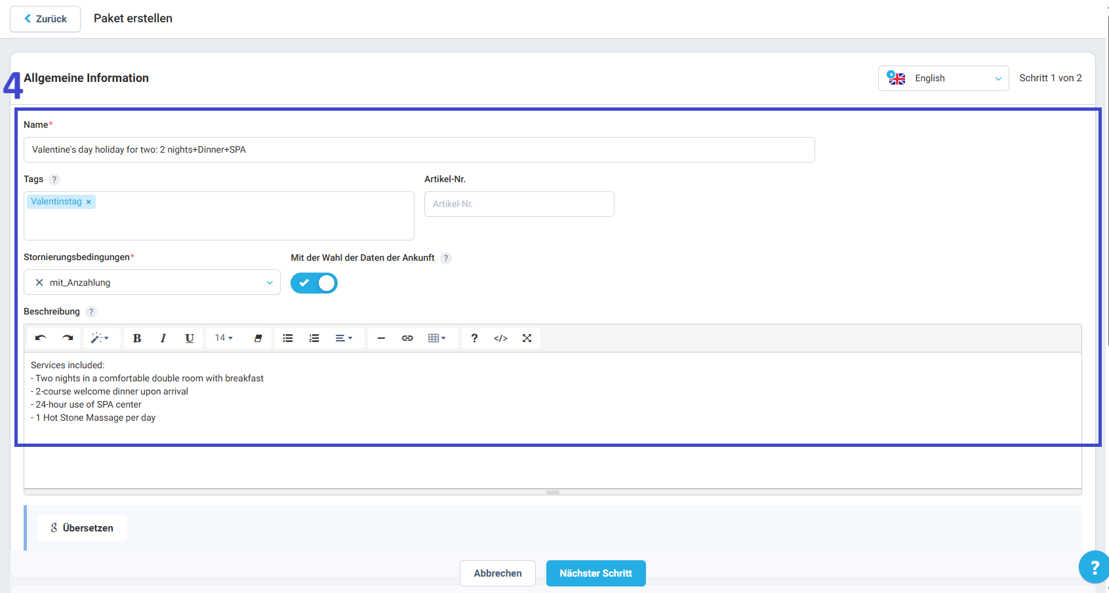Underline text with the U icon
Image resolution: width=1109 pixels, height=593 pixels.
tap(190, 338)
